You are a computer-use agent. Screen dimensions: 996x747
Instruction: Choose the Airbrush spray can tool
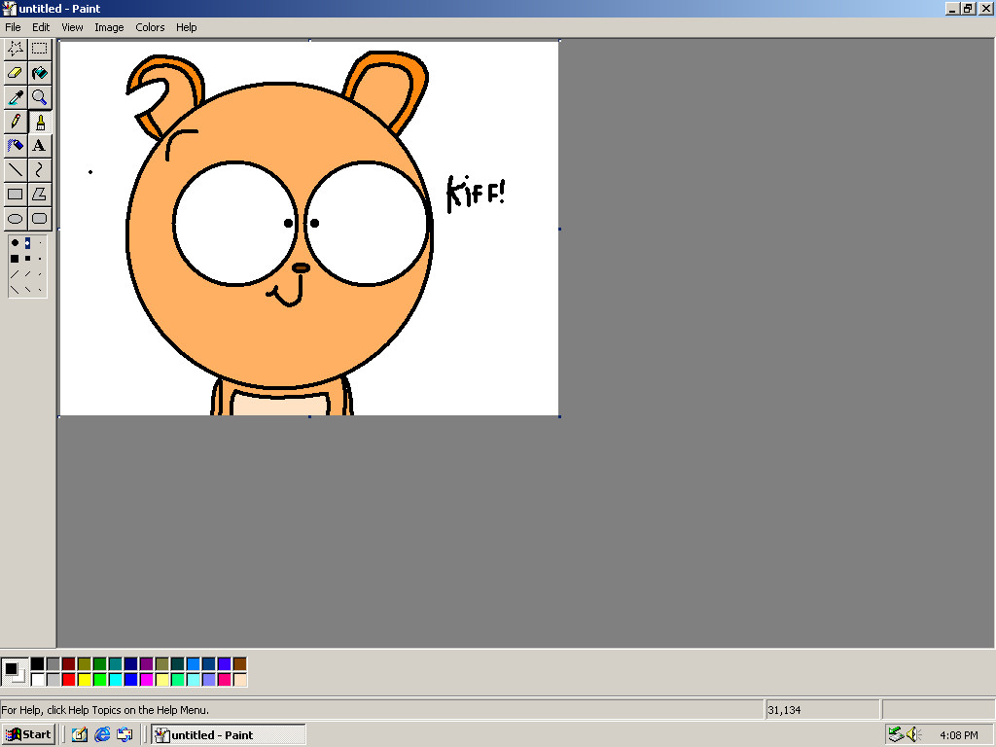click(x=16, y=146)
